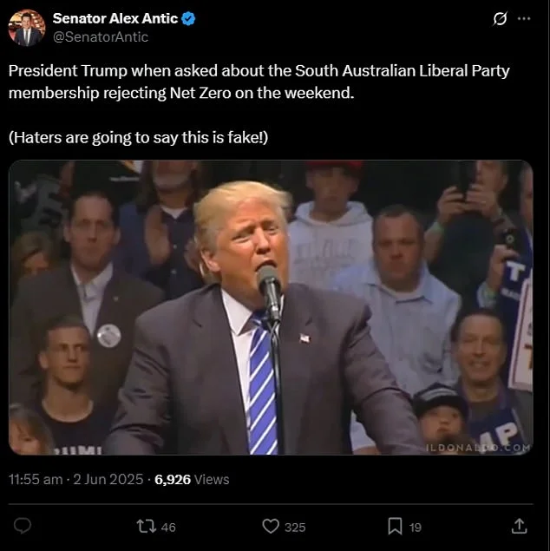
Task: Like the post using the heart icon
Action: click(271, 527)
